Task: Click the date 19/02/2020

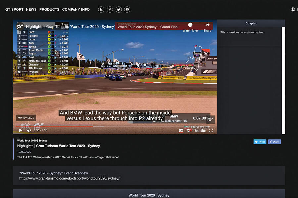Action: tap(24, 152)
